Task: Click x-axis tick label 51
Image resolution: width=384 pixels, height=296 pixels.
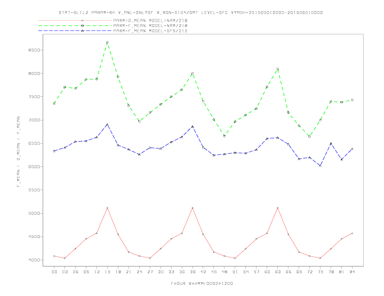Action: point(235,272)
